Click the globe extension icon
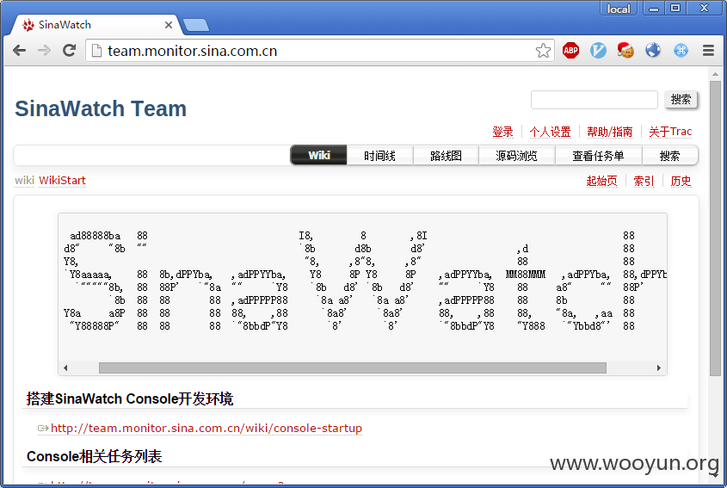This screenshot has height=488, width=727. 653,50
